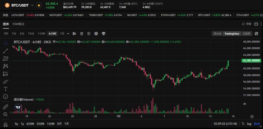263x129 pixels.
Task: Expand the BTC/USDT pair selector
Action: click(32, 5)
